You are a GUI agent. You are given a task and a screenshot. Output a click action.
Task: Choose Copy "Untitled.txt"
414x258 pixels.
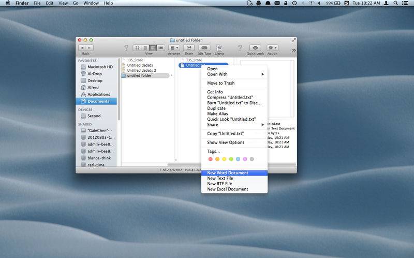234,134
